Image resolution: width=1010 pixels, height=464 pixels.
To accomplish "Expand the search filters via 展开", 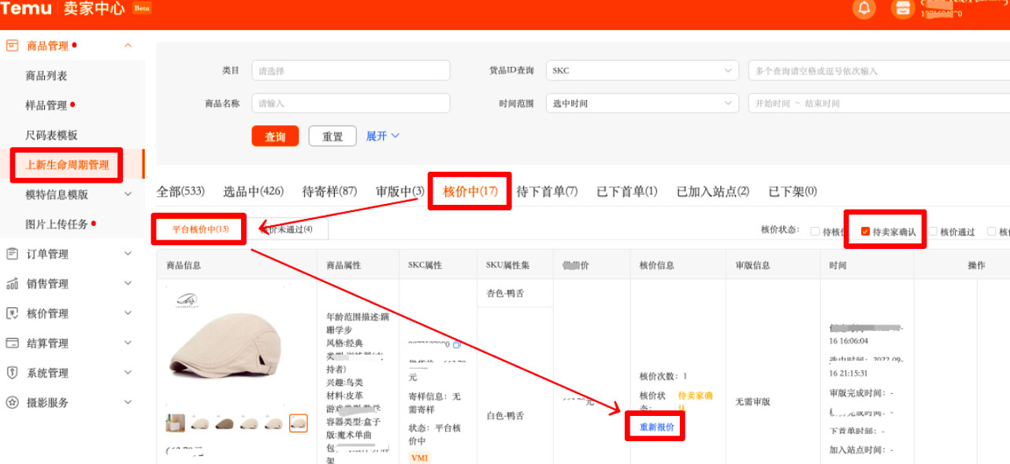I will pos(383,135).
